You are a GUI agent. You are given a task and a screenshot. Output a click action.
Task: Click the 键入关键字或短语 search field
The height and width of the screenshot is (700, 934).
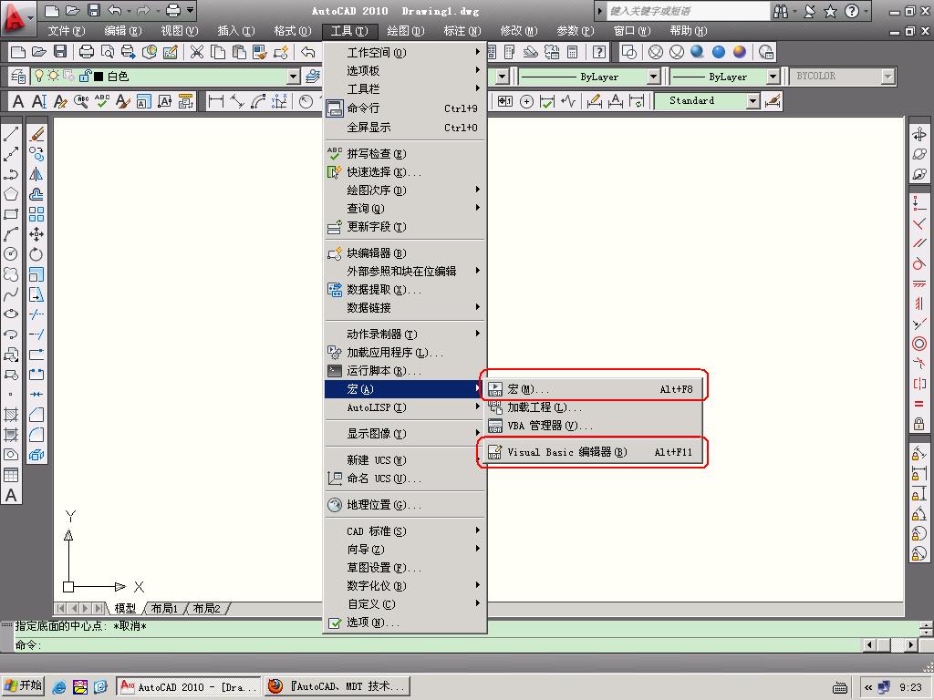pyautogui.click(x=688, y=11)
